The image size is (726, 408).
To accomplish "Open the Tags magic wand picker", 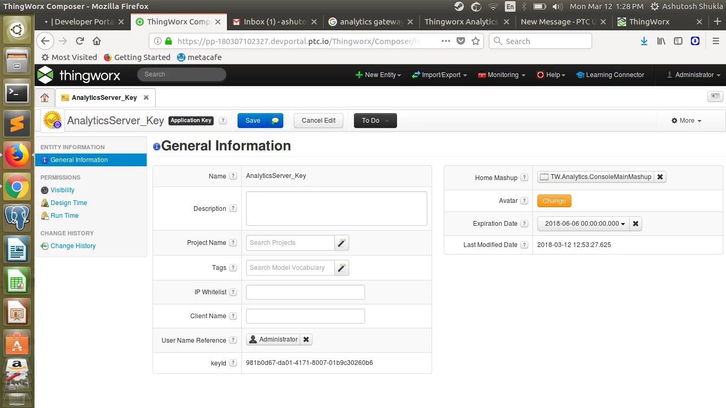I will point(342,268).
